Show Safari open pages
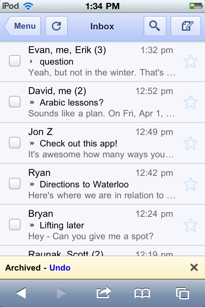Image resolution: width=205 pixels, height=307 pixels. coord(182,293)
